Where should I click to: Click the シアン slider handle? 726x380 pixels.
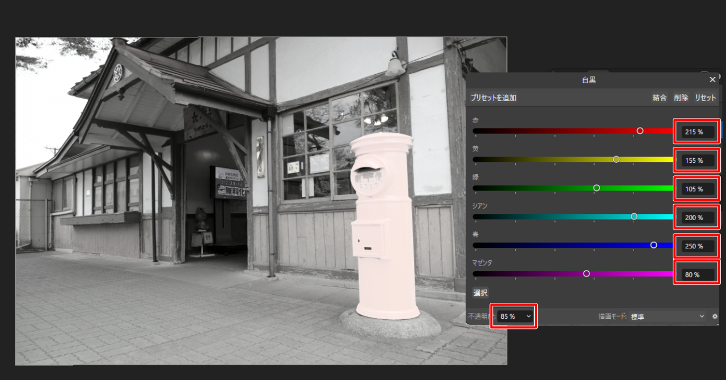(x=634, y=216)
